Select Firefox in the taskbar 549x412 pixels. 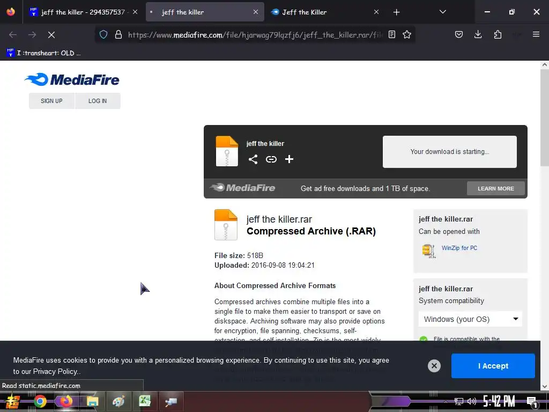click(66, 401)
